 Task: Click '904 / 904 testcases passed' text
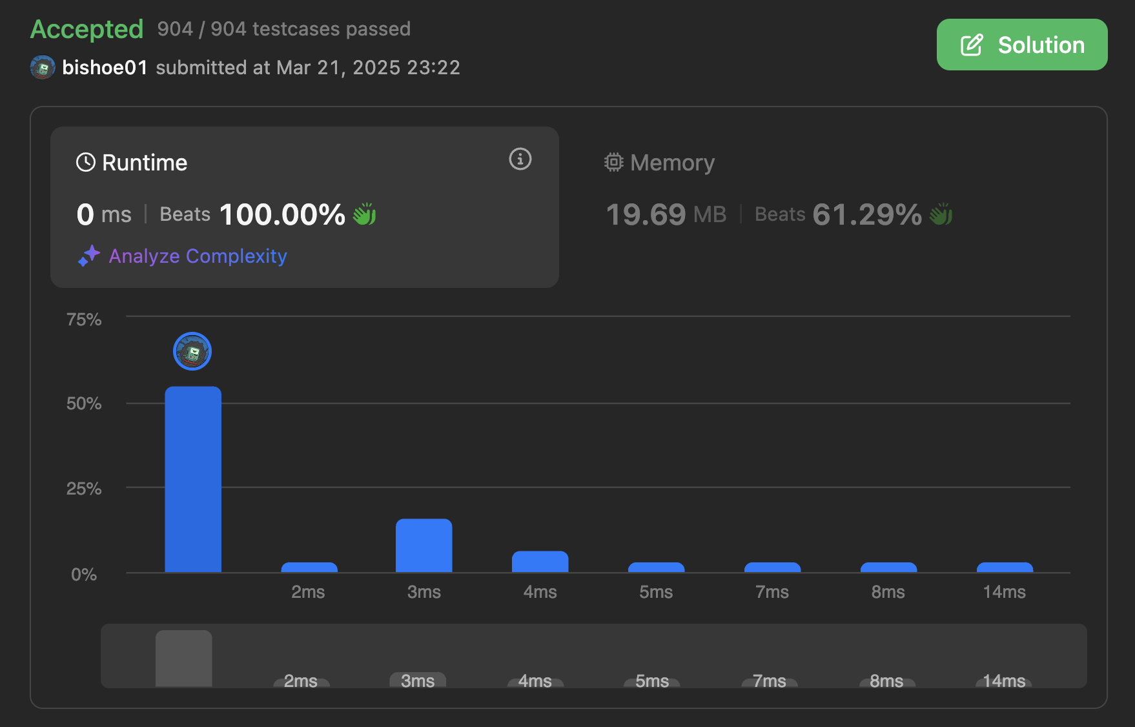[x=284, y=29]
